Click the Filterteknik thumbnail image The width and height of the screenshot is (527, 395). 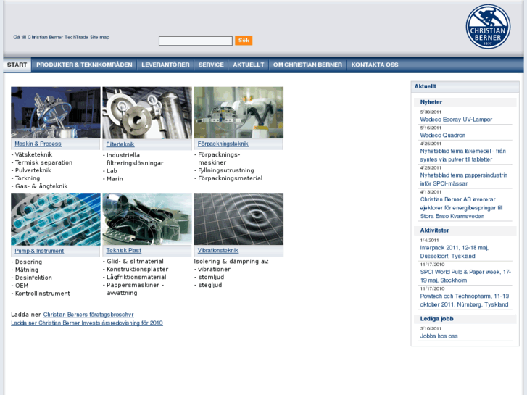pos(147,113)
